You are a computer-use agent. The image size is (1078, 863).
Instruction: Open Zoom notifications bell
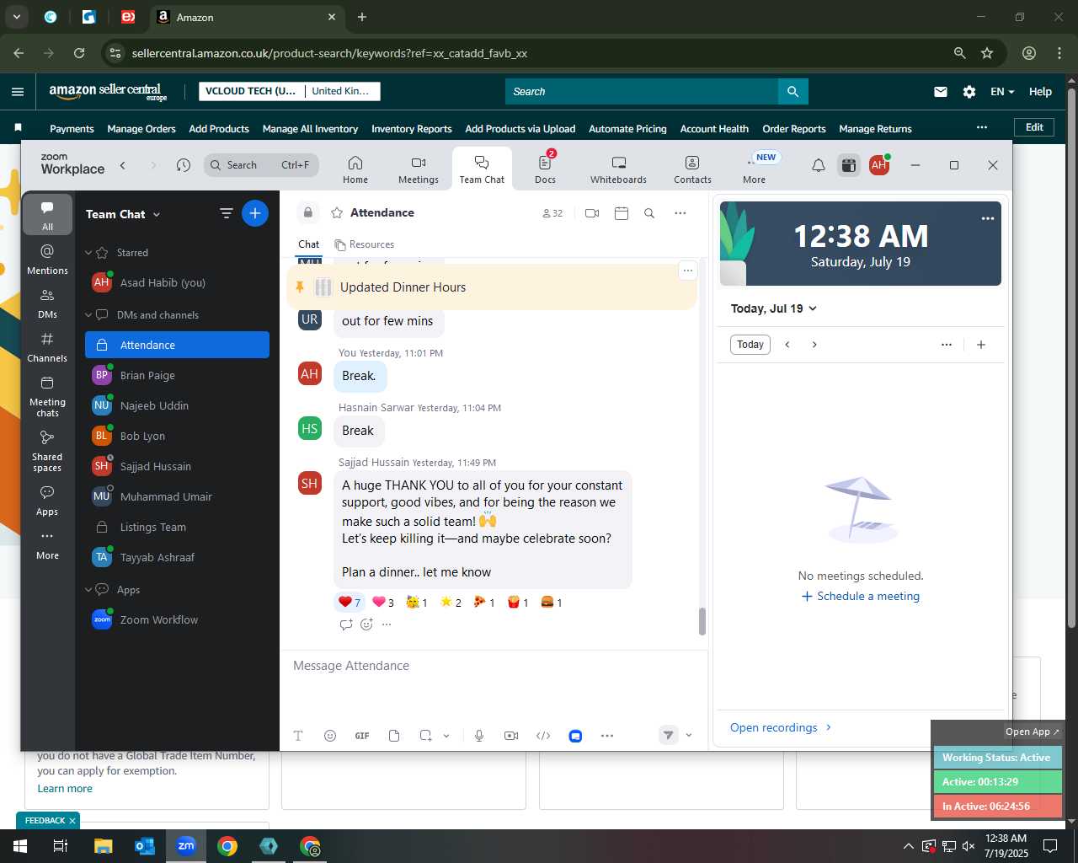818,165
